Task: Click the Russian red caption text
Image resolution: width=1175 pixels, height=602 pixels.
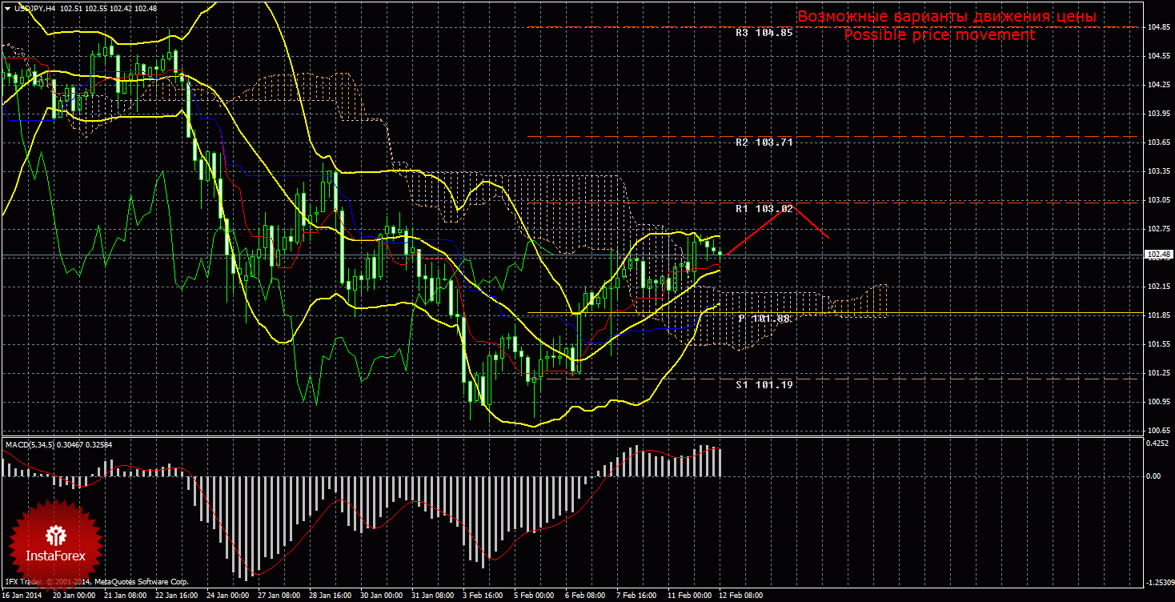Action: coord(947,17)
